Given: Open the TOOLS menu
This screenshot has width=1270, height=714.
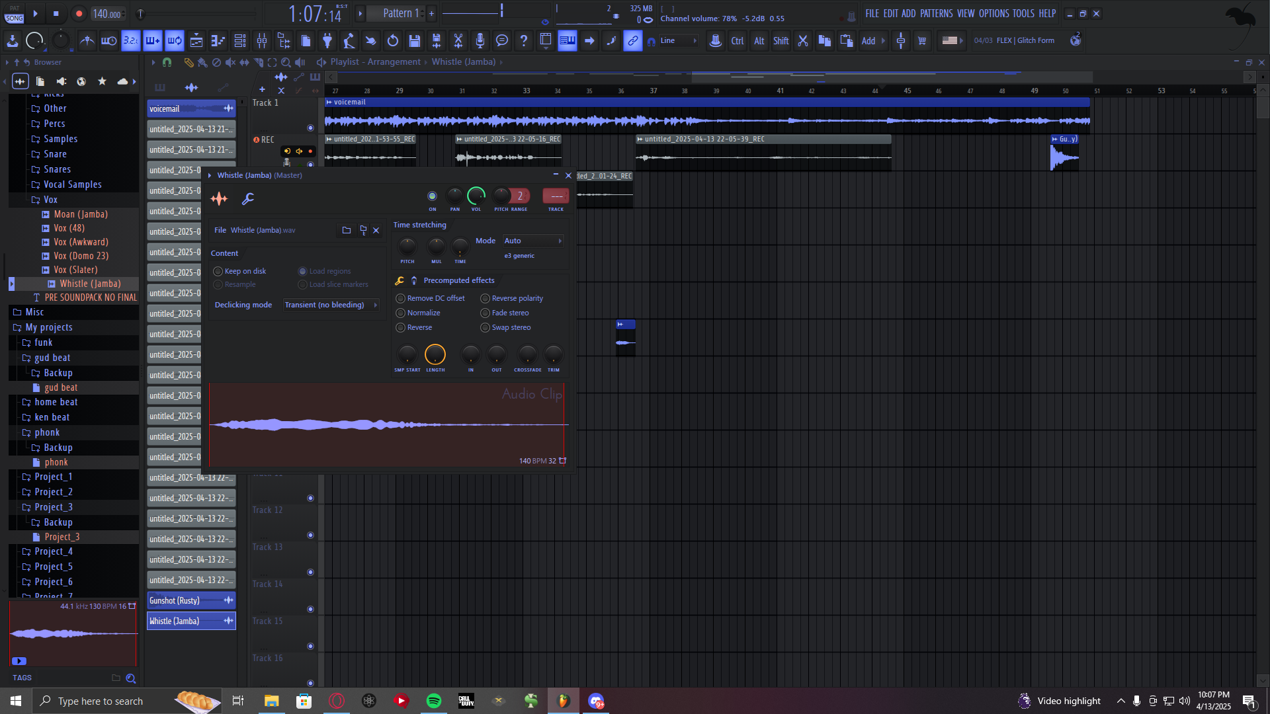Looking at the screenshot, I should tap(1023, 13).
